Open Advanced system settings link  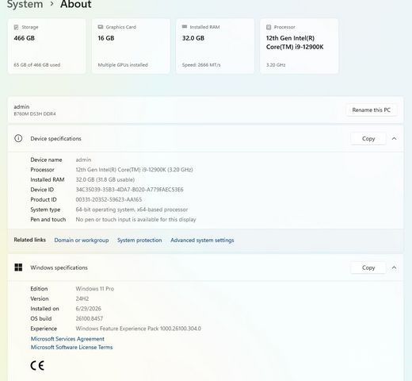coord(202,240)
